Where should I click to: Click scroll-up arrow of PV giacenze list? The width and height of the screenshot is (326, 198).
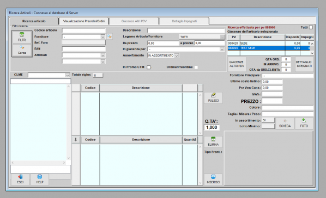tap(312, 44)
